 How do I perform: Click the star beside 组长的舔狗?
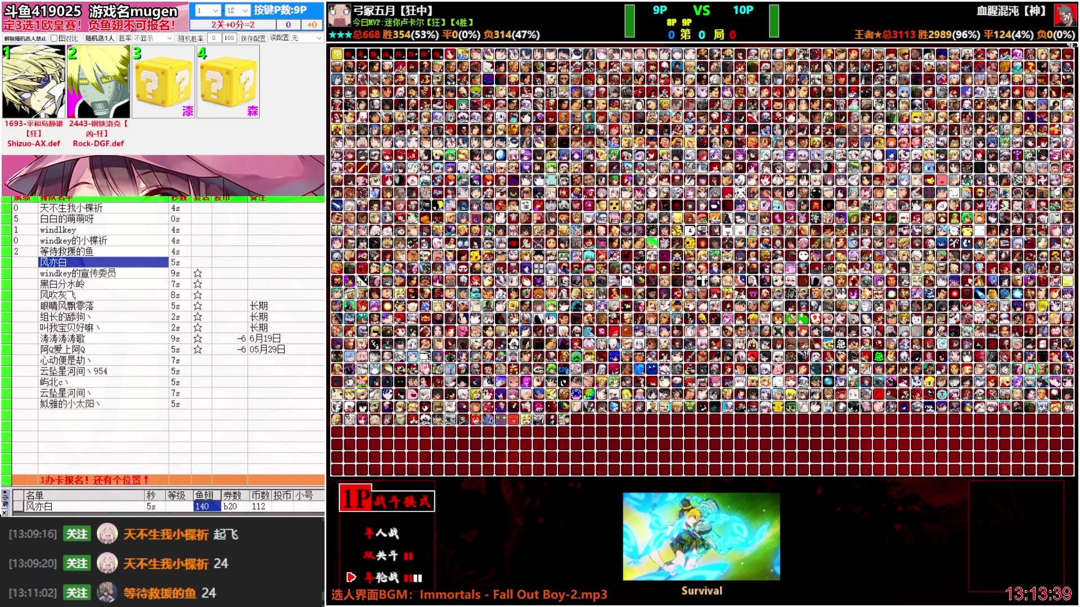point(198,316)
